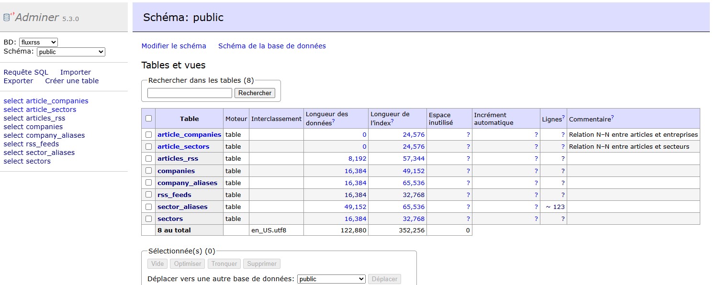Open article_sectors table in the list

[183, 147]
